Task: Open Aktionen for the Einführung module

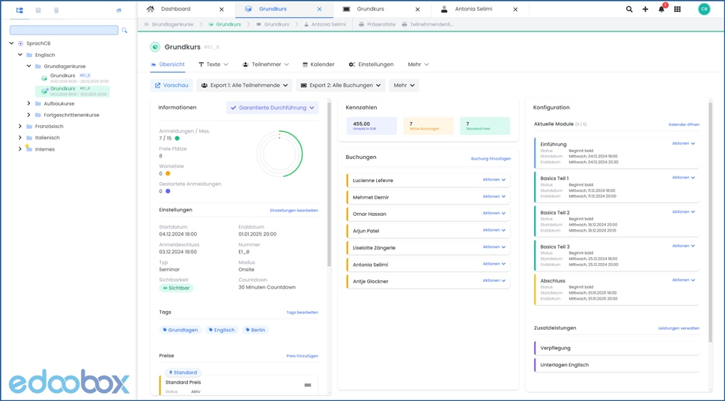Action: tap(683, 143)
